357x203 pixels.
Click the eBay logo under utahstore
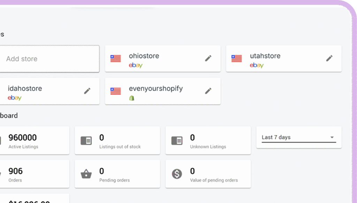pyautogui.click(x=257, y=65)
